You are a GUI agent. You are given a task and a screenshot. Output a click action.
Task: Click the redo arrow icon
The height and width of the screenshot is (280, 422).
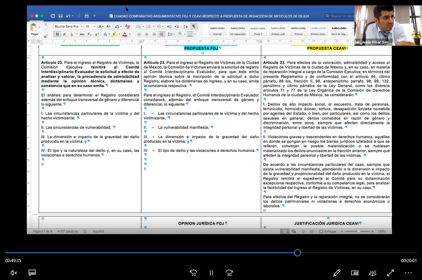[79, 16]
